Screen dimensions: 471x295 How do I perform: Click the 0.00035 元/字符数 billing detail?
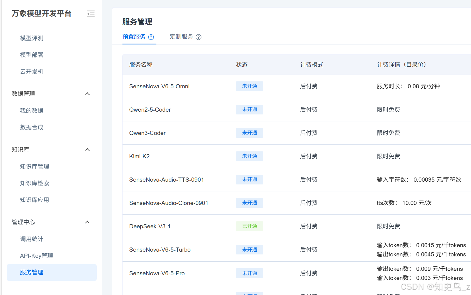click(437, 180)
